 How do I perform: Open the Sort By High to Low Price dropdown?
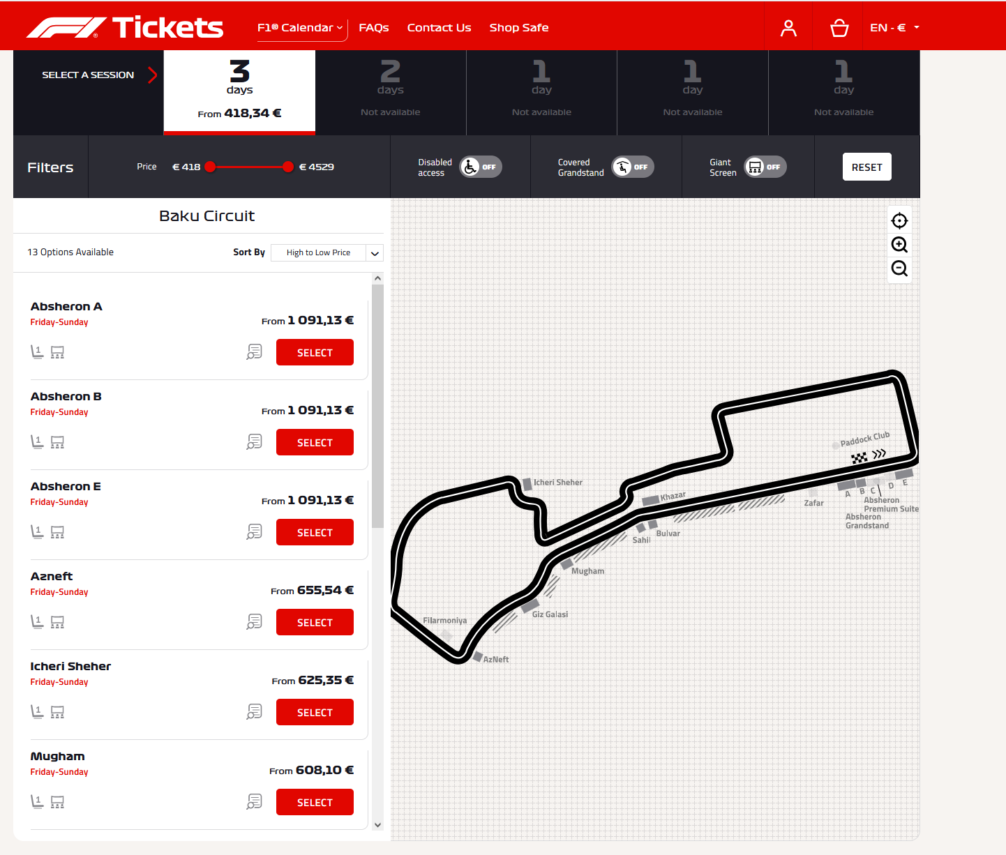click(327, 252)
